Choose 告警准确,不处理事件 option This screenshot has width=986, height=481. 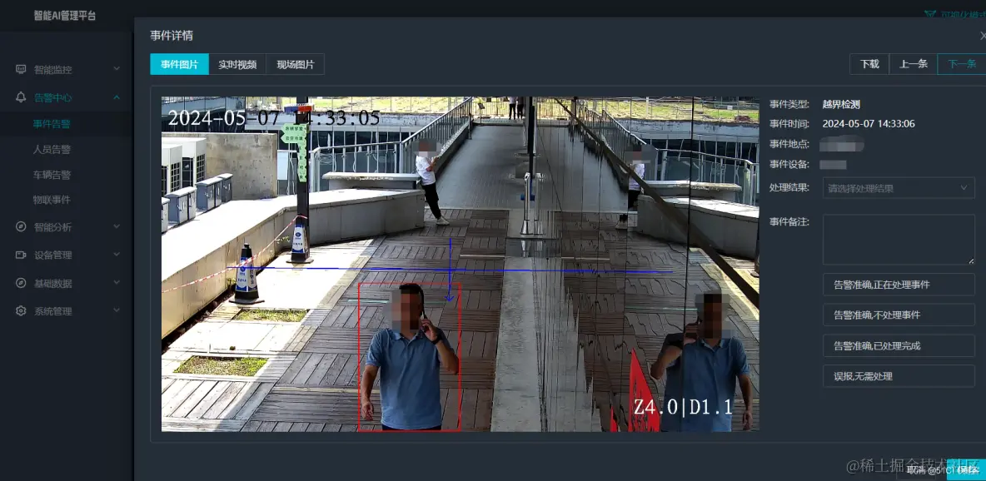pyautogui.click(x=899, y=315)
